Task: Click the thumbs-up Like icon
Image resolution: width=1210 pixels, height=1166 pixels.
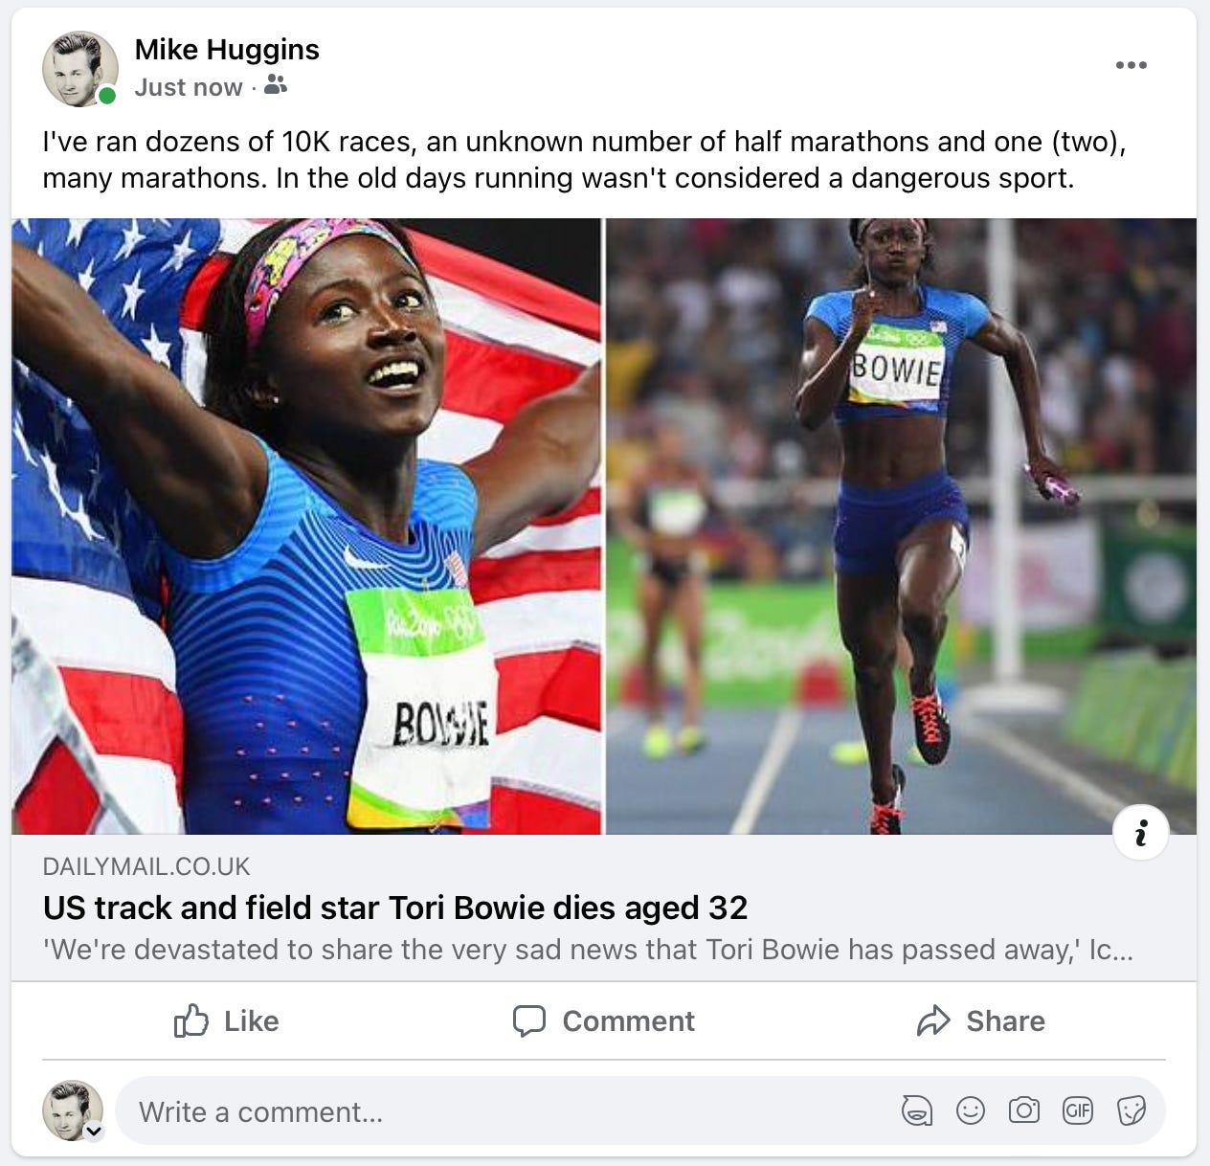Action: [x=190, y=1020]
